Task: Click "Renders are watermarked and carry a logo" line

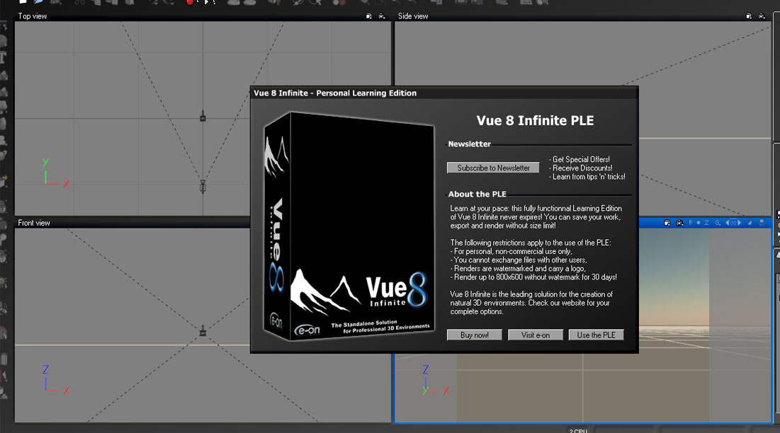Action: pos(518,269)
